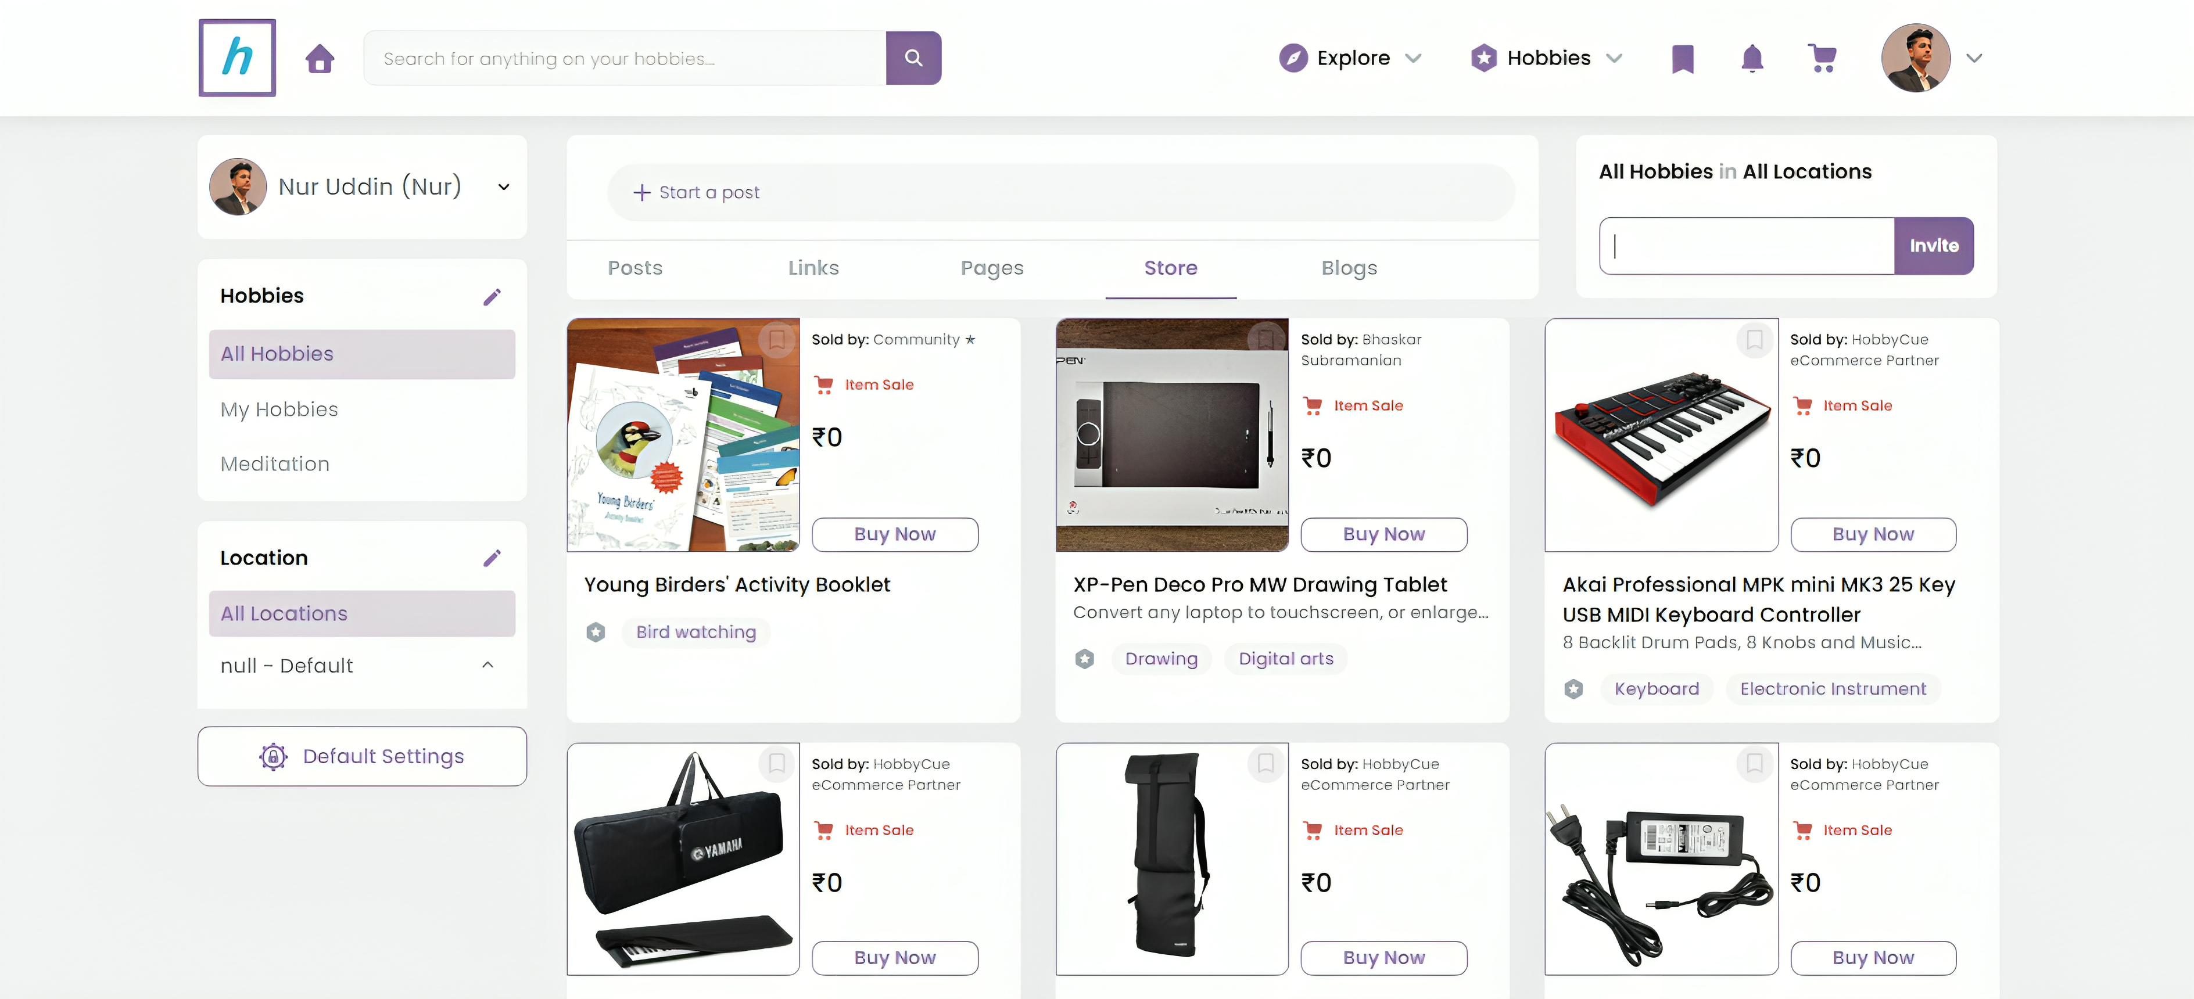Screen dimensions: 2194x999
Task: Buy Now the Young Birders' Activity Booklet
Action: pos(894,534)
